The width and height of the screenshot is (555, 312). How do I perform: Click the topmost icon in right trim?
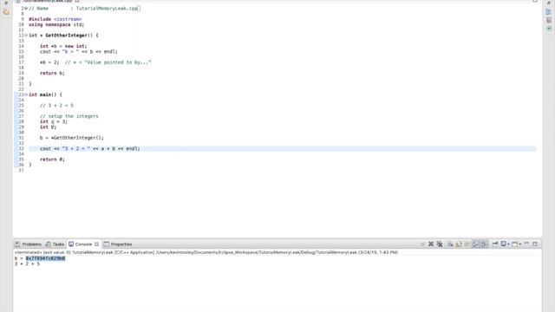549,3
